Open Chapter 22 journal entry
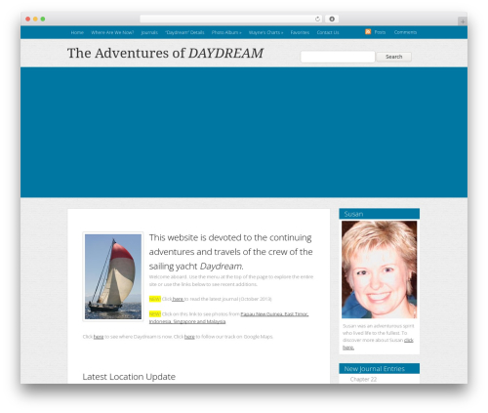Image resolution: width=488 pixels, height=413 pixels. (x=363, y=379)
